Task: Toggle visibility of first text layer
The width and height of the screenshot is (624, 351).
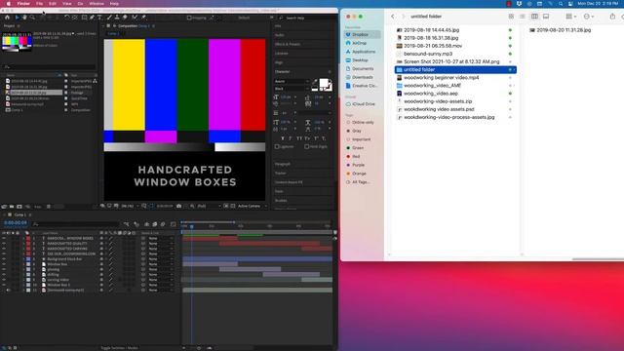Action: (4, 238)
